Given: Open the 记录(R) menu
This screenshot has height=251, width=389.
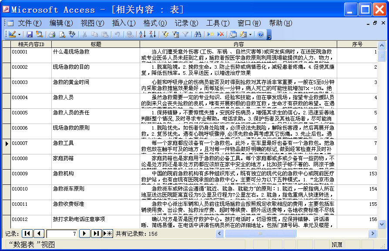Looking at the screenshot, I should [x=186, y=23].
